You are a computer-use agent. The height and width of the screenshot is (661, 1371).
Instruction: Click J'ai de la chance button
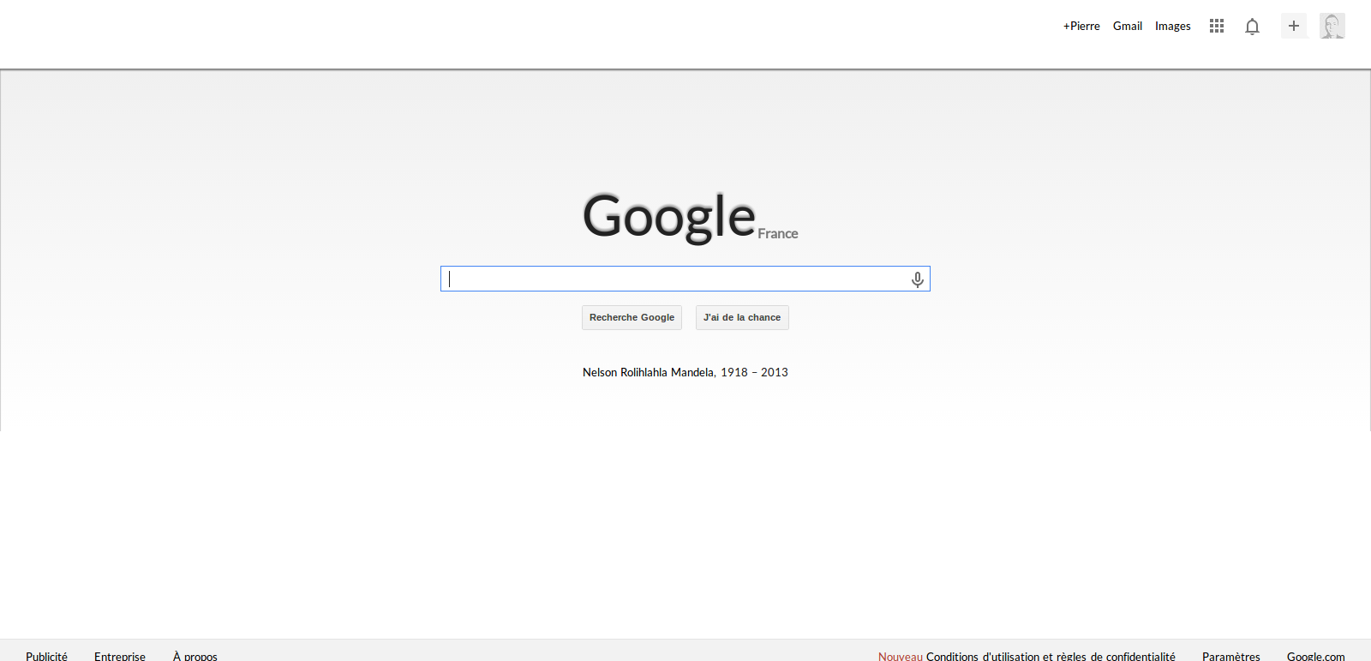pyautogui.click(x=742, y=317)
